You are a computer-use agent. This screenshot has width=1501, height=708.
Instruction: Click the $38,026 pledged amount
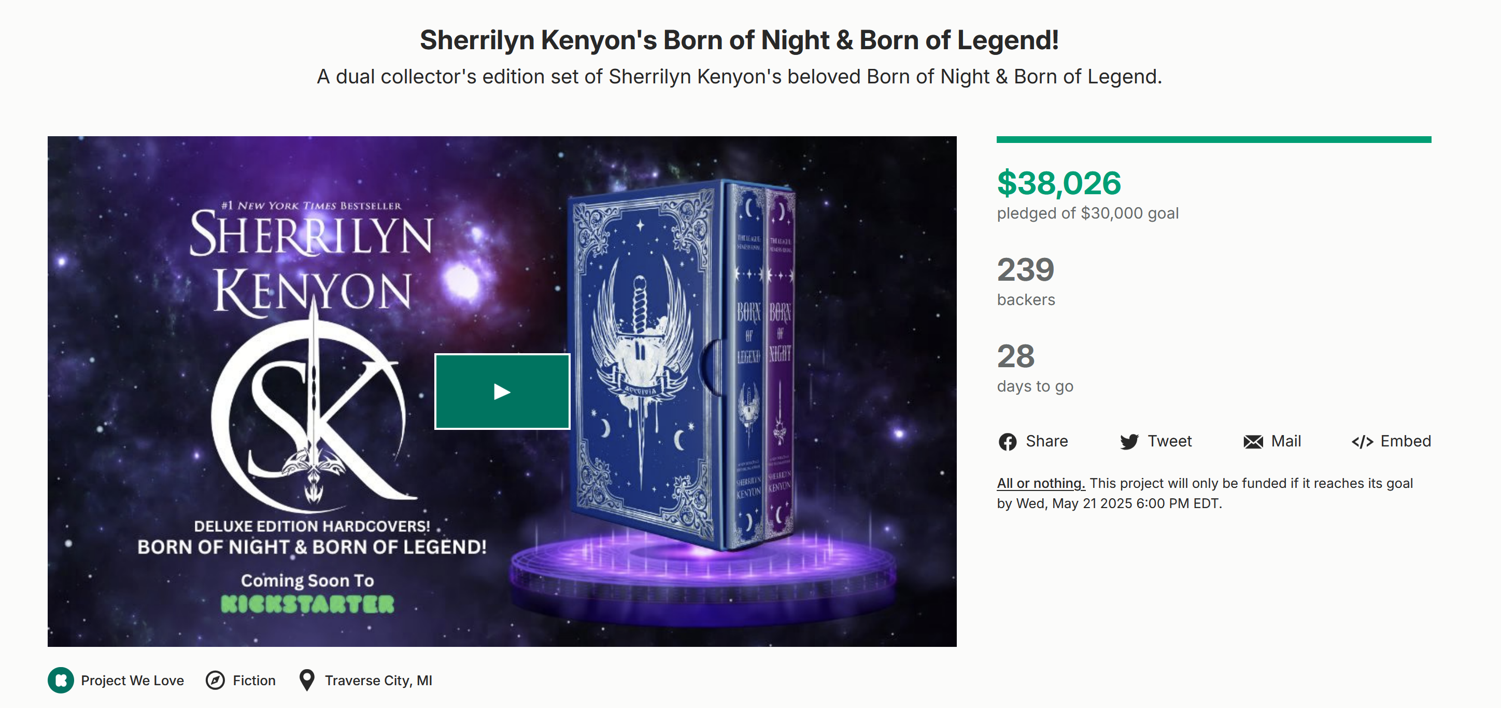1059,183
